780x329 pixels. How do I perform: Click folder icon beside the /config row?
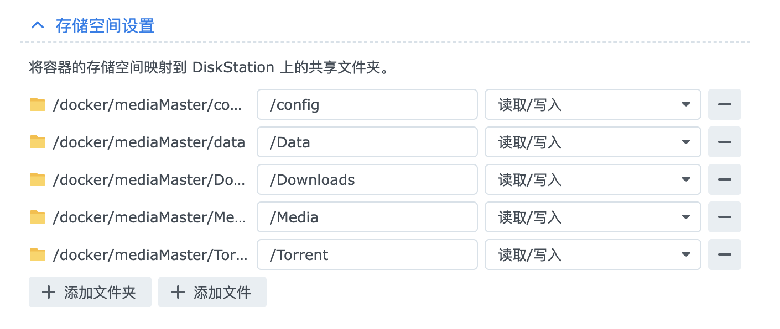pos(38,104)
